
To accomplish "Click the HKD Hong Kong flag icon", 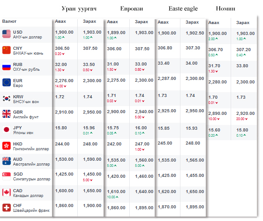I will tap(7, 145).
